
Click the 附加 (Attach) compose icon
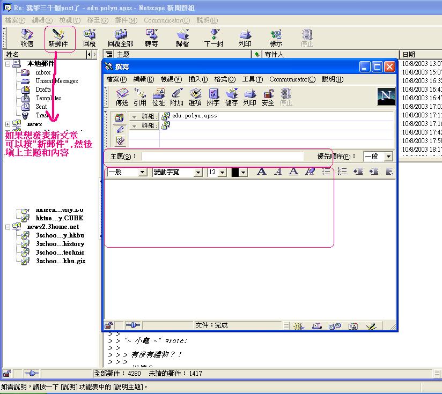176,97
